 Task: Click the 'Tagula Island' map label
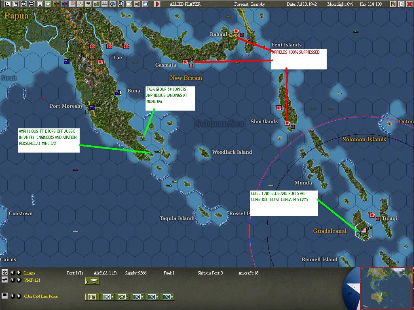click(176, 218)
